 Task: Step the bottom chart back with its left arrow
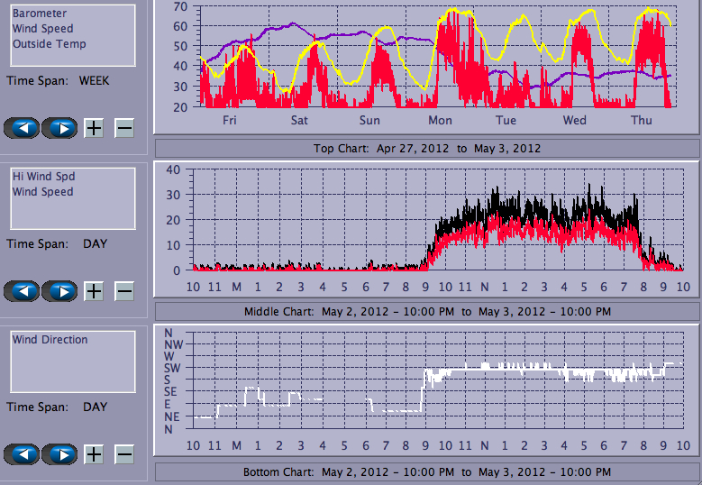click(x=22, y=454)
